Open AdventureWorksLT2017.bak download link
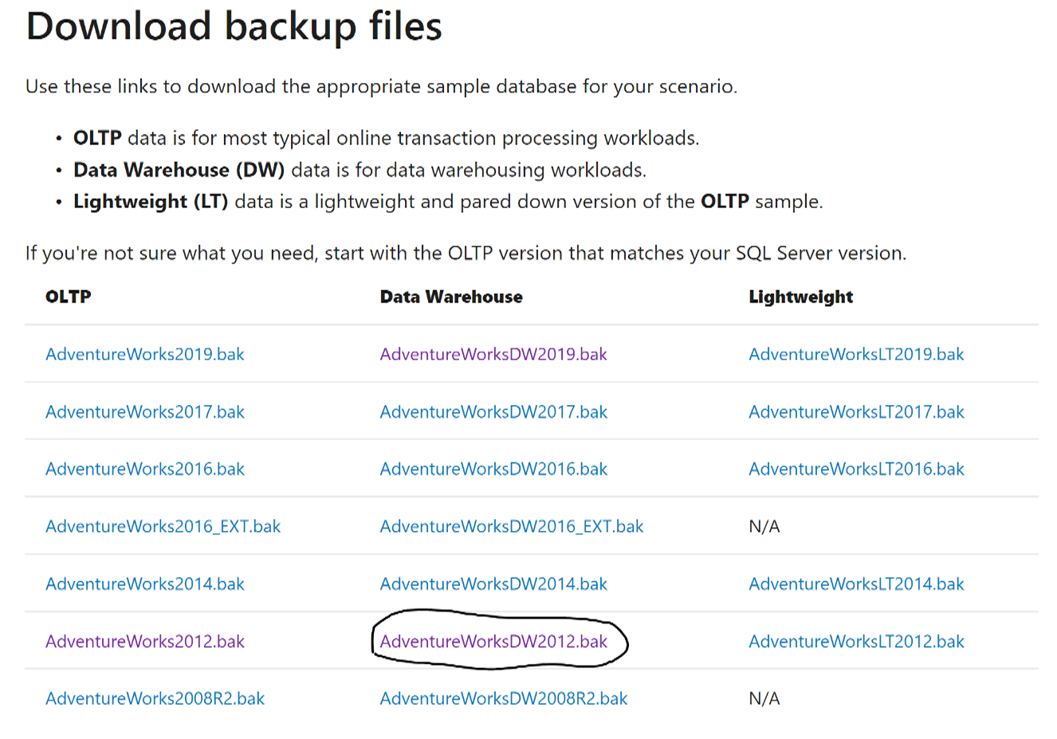This screenshot has width=1057, height=739. point(855,411)
